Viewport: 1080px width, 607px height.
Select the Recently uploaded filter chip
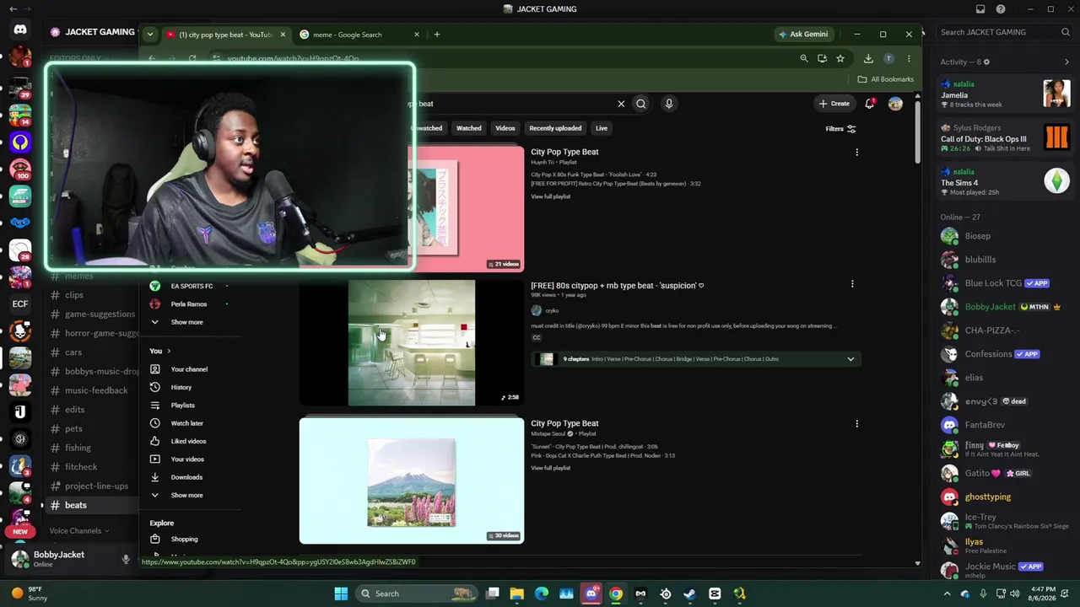555,128
